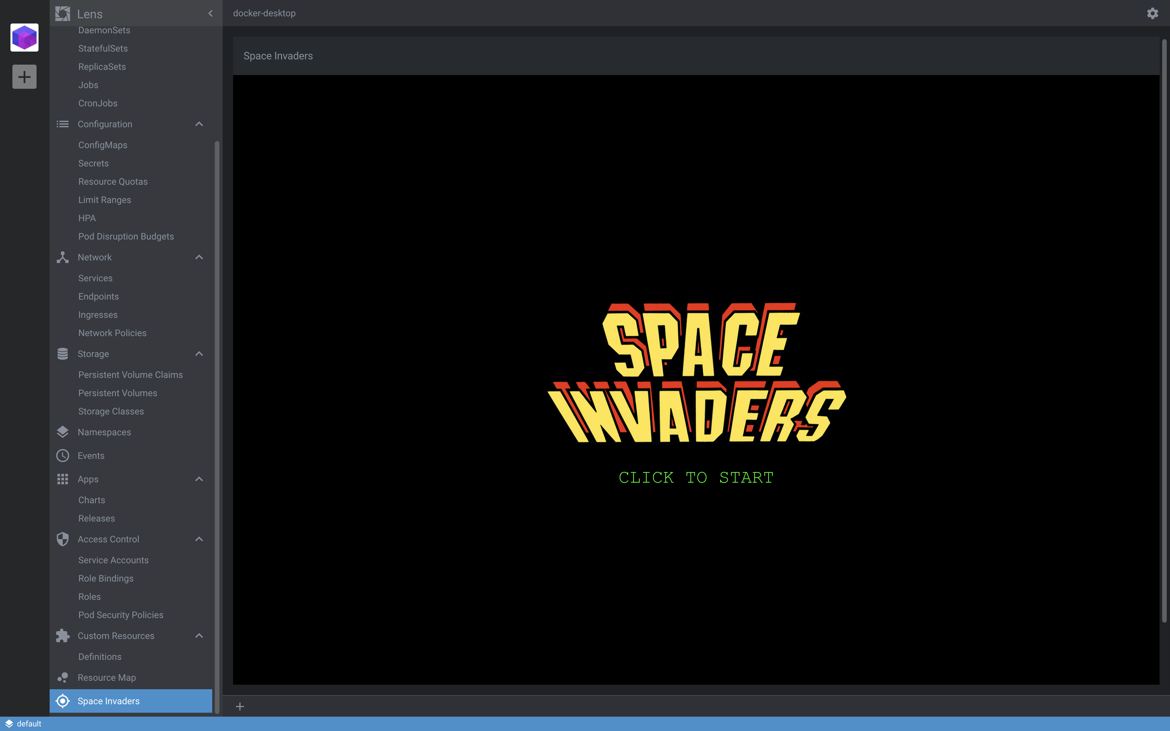Click the Custom Resources puzzle icon
This screenshot has height=731, width=1170.
[x=62, y=636]
